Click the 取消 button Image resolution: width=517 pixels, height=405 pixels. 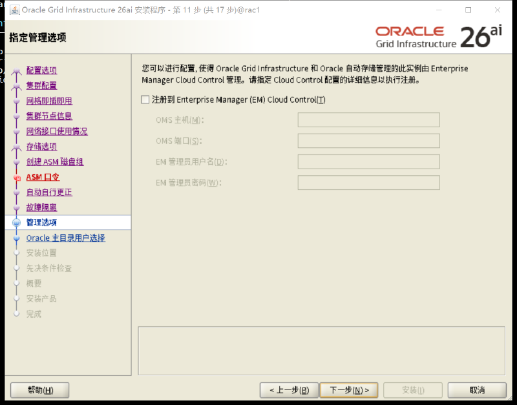coord(477,390)
